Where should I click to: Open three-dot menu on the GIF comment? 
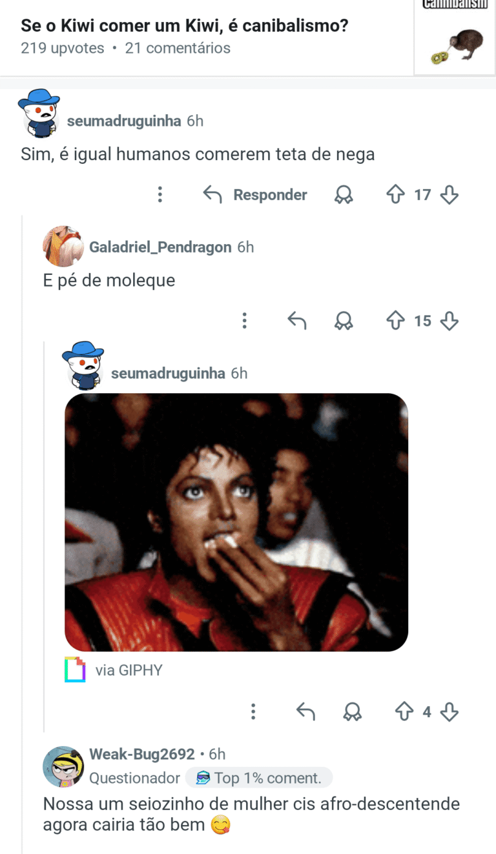[253, 711]
